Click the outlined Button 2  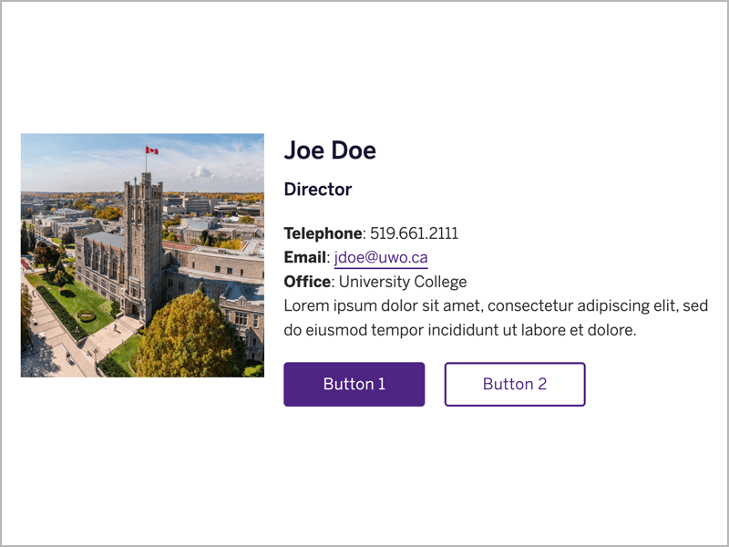point(515,384)
